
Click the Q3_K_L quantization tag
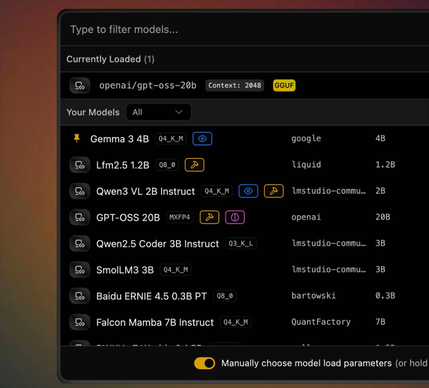[x=241, y=244]
